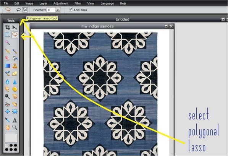Select the Spot Heal bandage tool
Image resolution: width=228 pixels, height=156 pixels.
pyautogui.click(x=15, y=104)
